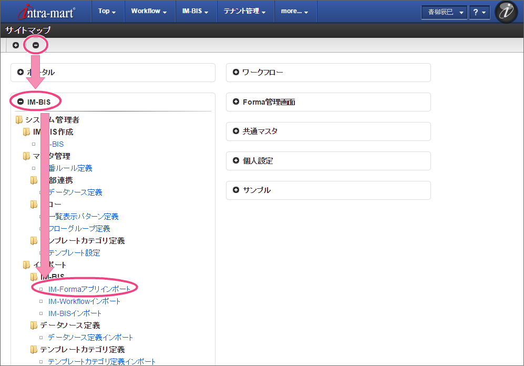Expand the 共通マスタ section
Viewport: 524px width, 366px height.
click(x=236, y=131)
